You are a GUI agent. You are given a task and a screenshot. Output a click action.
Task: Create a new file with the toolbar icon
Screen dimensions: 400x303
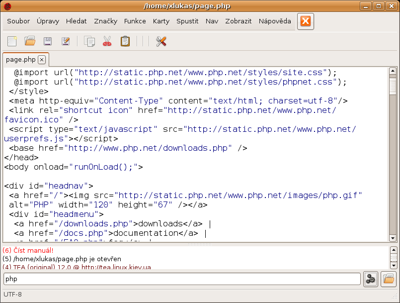coord(12,41)
